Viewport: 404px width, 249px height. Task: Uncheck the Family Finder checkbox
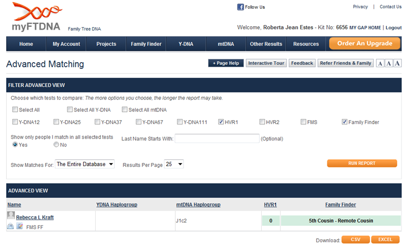pyautogui.click(x=344, y=122)
